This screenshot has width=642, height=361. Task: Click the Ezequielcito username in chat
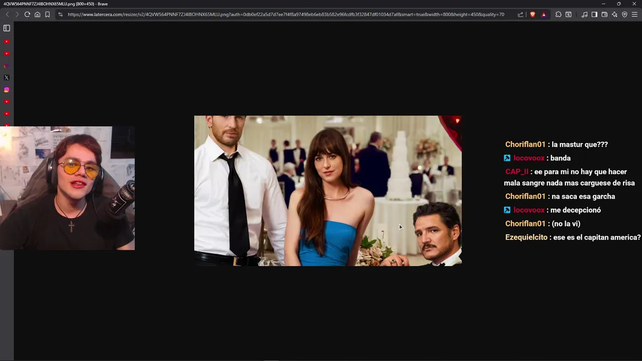(x=526, y=237)
